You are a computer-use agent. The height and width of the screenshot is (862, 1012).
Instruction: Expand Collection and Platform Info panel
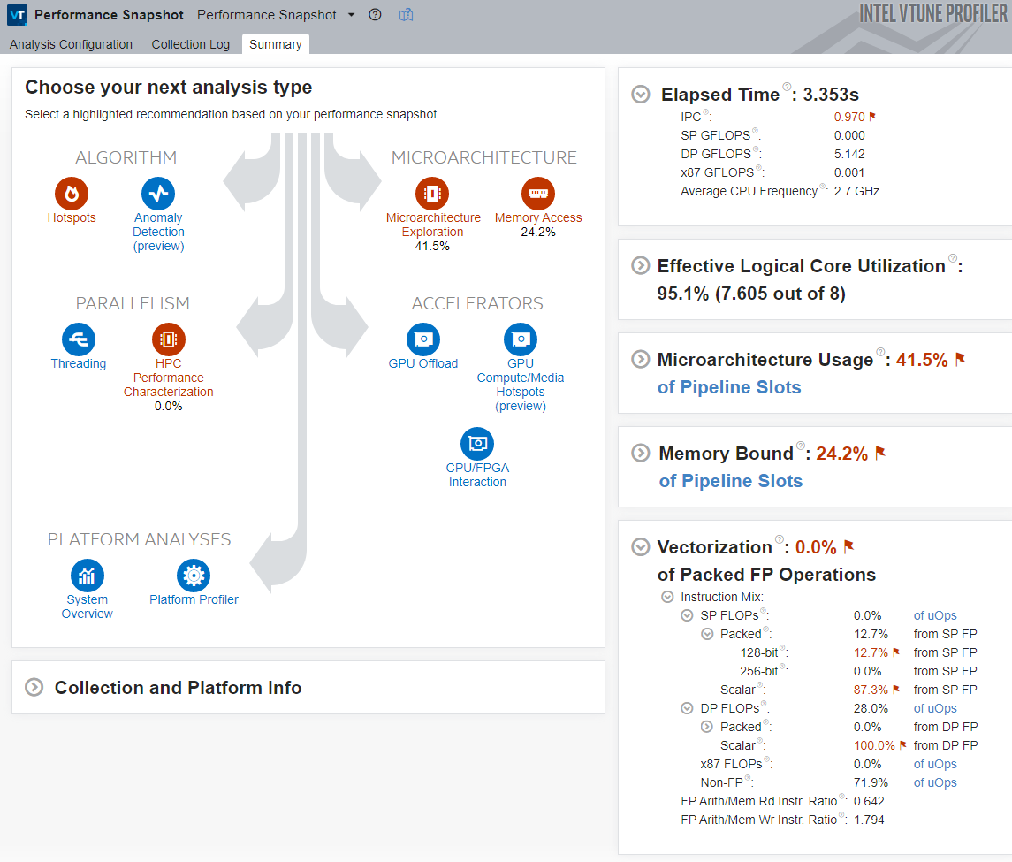34,688
